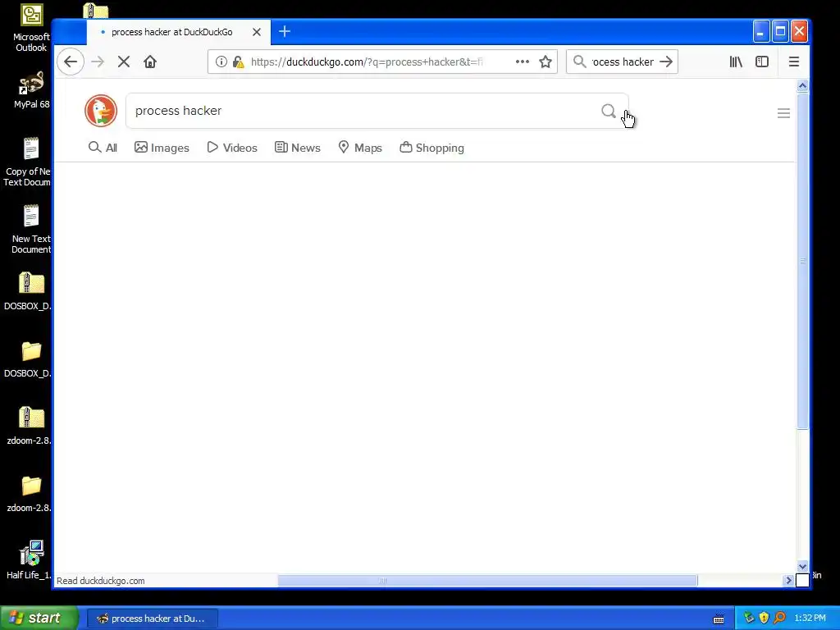This screenshot has height=630, width=840.
Task: Open DuckDuckGo side menu icon
Action: click(x=783, y=113)
